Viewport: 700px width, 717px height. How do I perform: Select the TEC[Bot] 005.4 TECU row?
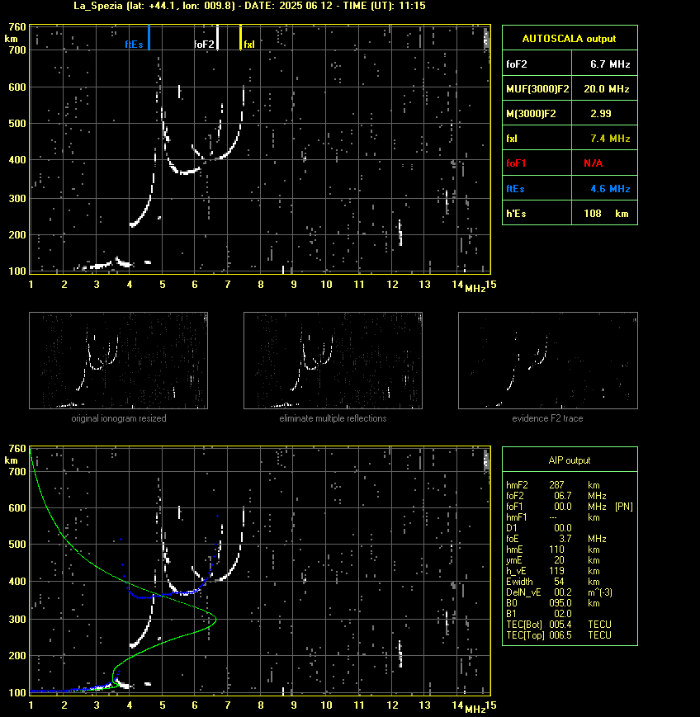click(559, 625)
